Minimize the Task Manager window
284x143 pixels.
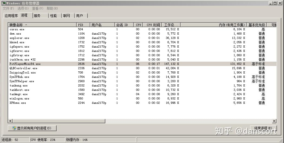click(x=271, y=3)
